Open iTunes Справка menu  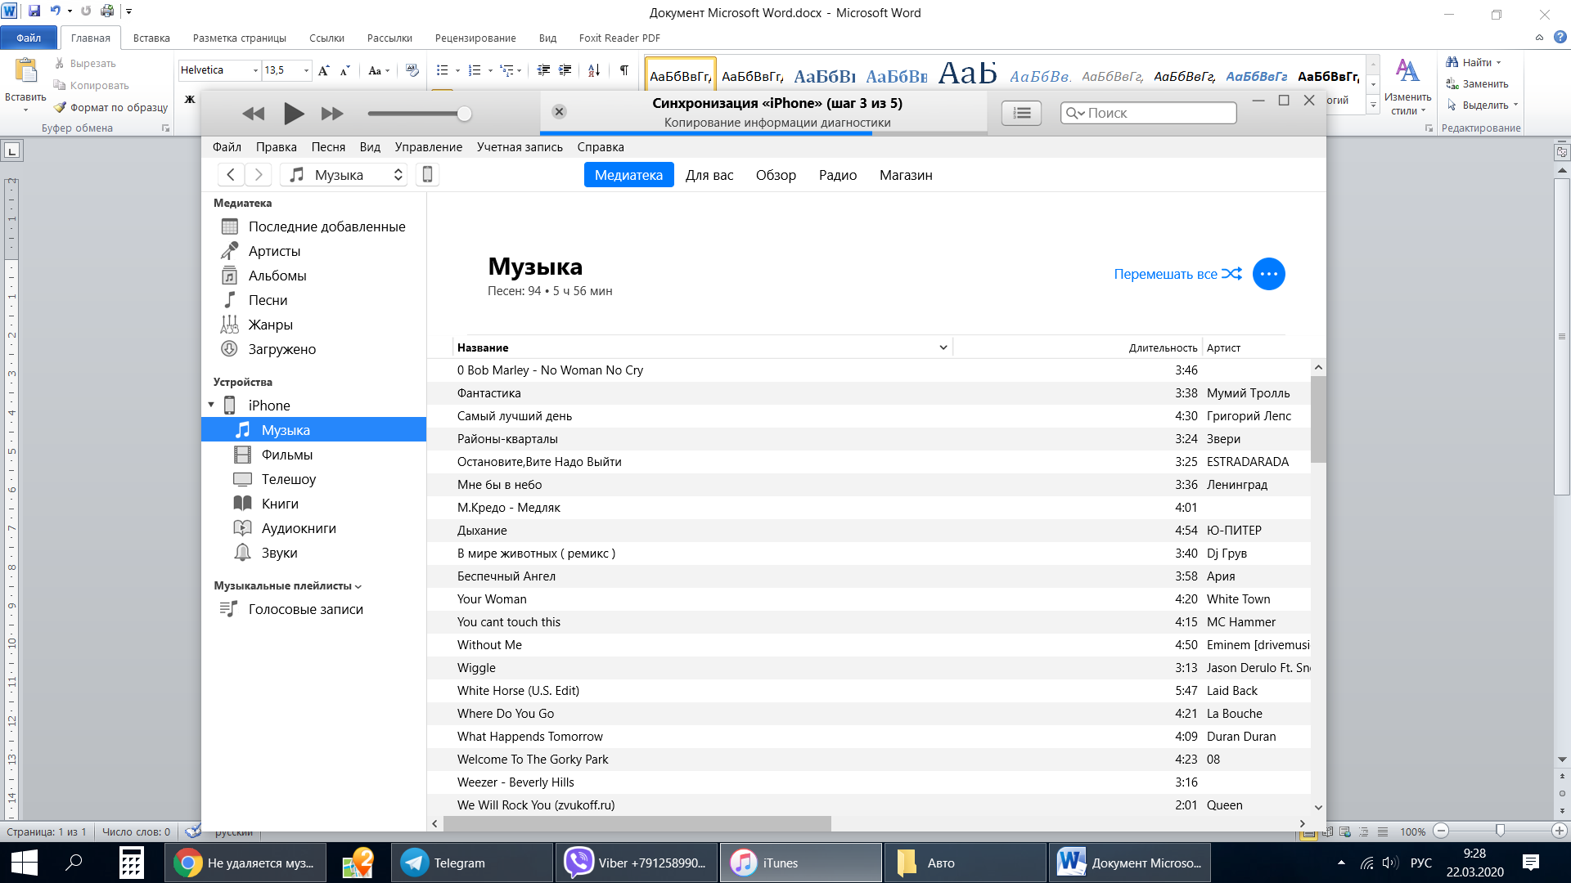(x=601, y=147)
